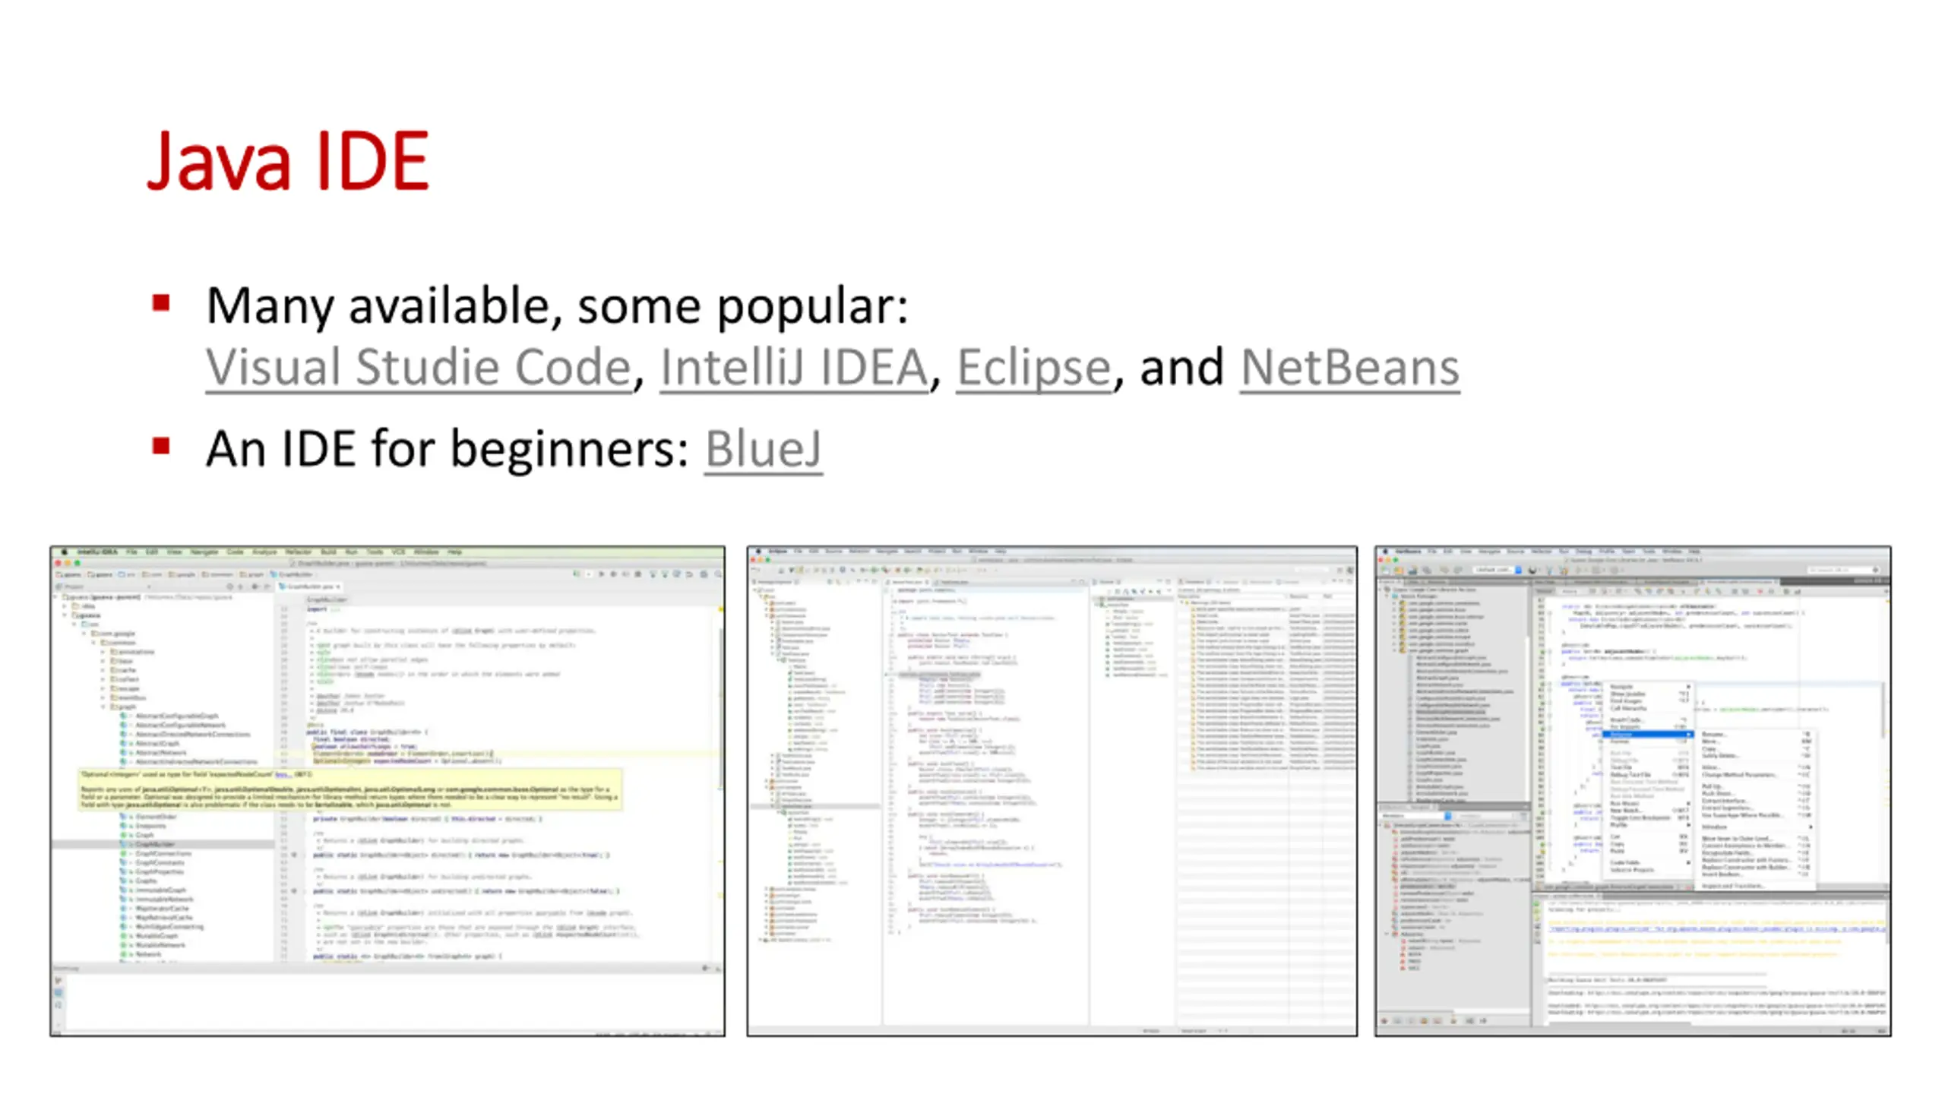Visit the BlueJ beginner IDE link

tap(763, 449)
